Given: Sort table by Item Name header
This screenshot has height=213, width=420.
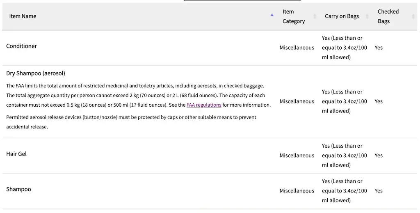Looking at the screenshot, I should [23, 16].
